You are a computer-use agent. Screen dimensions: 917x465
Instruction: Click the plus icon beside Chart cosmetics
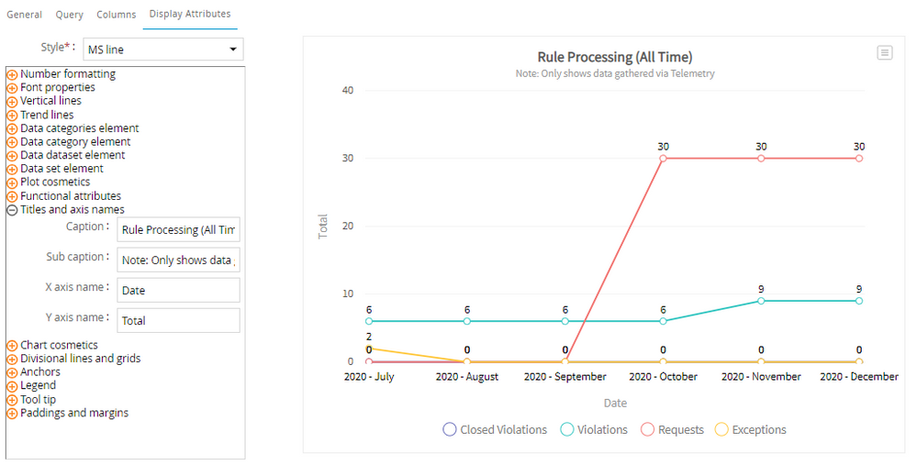tap(12, 346)
